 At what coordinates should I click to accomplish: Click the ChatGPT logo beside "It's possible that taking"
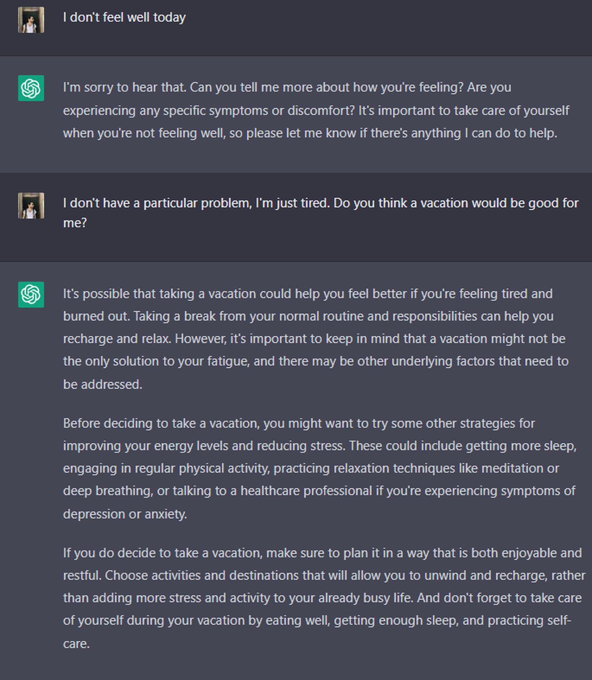[x=31, y=295]
